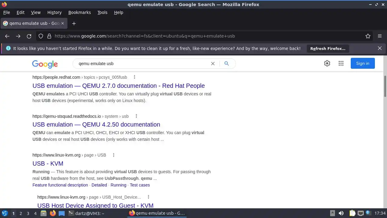Open the 'Detailed' sitelink
The width and height of the screenshot is (387, 218).
tap(99, 185)
